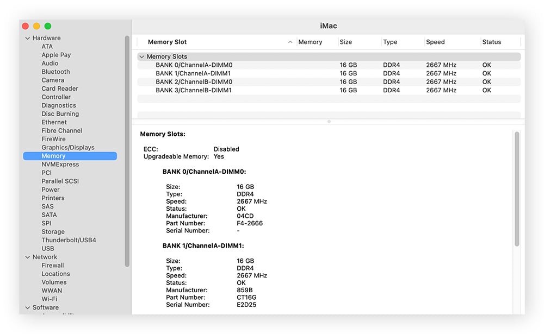Open Locations under Network
Image resolution: width=544 pixels, height=334 pixels.
pyautogui.click(x=56, y=274)
